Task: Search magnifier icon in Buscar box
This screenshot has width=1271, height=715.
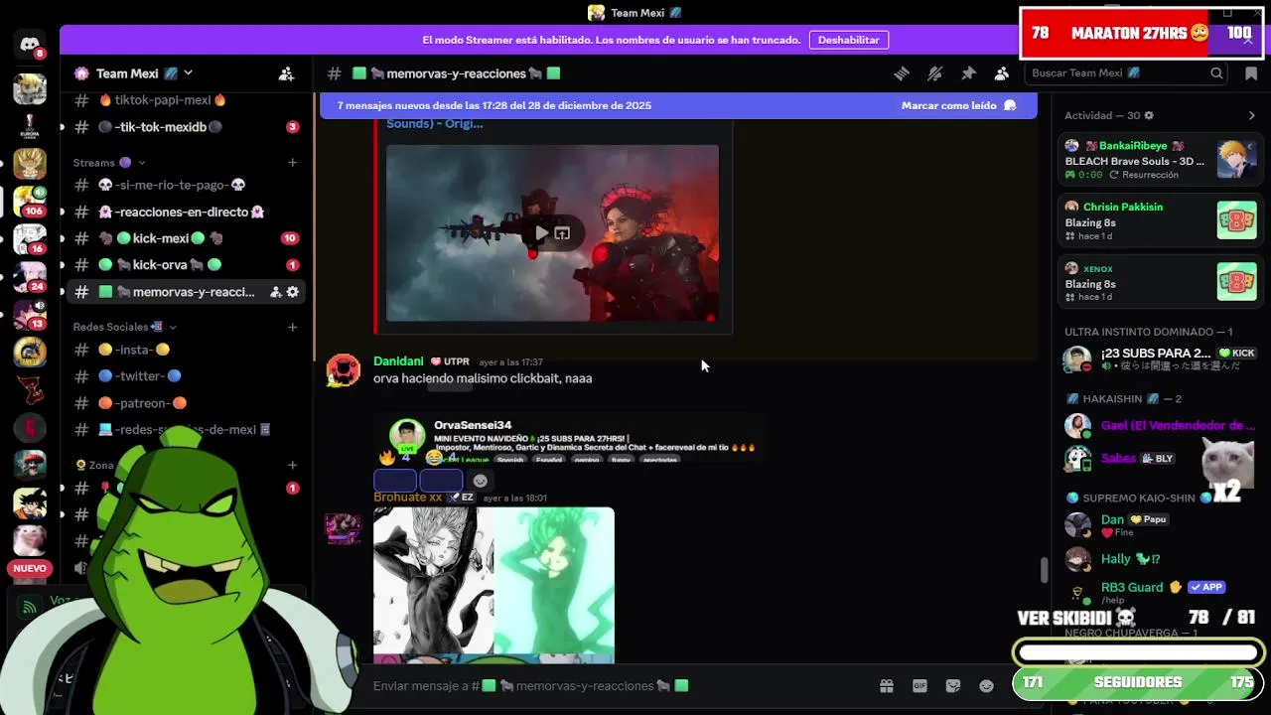Action: [1216, 73]
